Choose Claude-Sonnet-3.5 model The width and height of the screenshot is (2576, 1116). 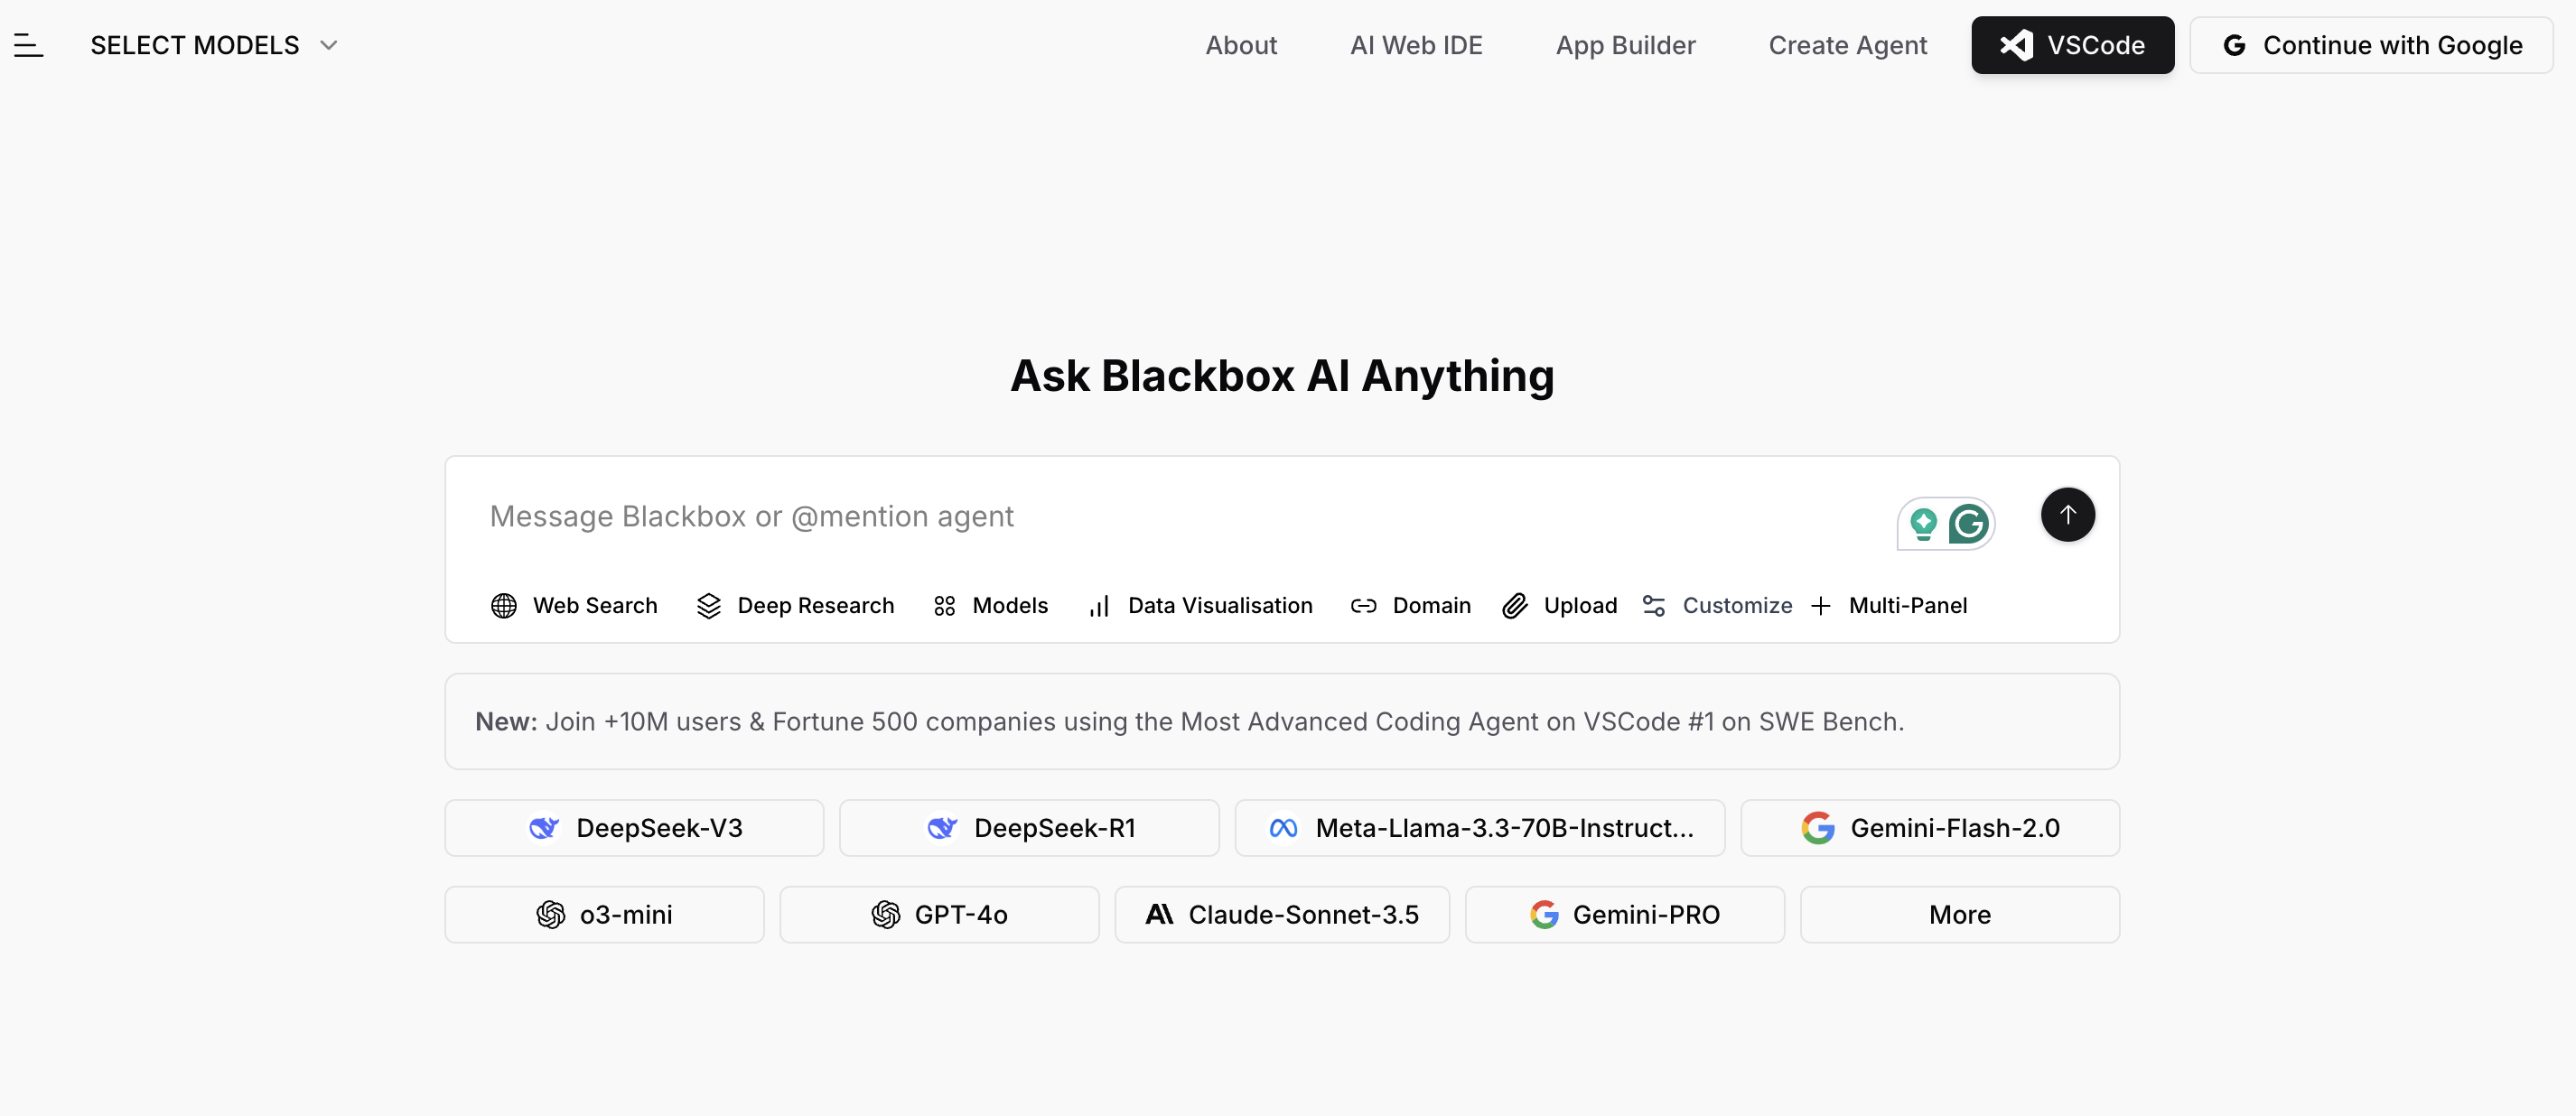[x=1282, y=914]
